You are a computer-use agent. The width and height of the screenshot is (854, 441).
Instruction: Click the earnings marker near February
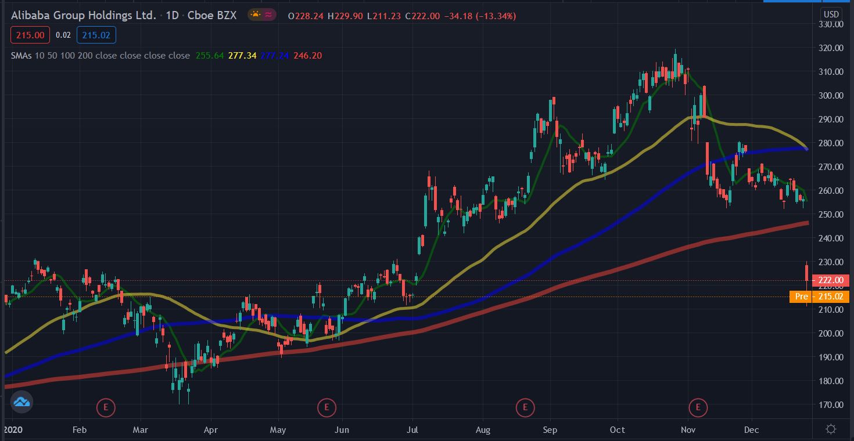106,408
